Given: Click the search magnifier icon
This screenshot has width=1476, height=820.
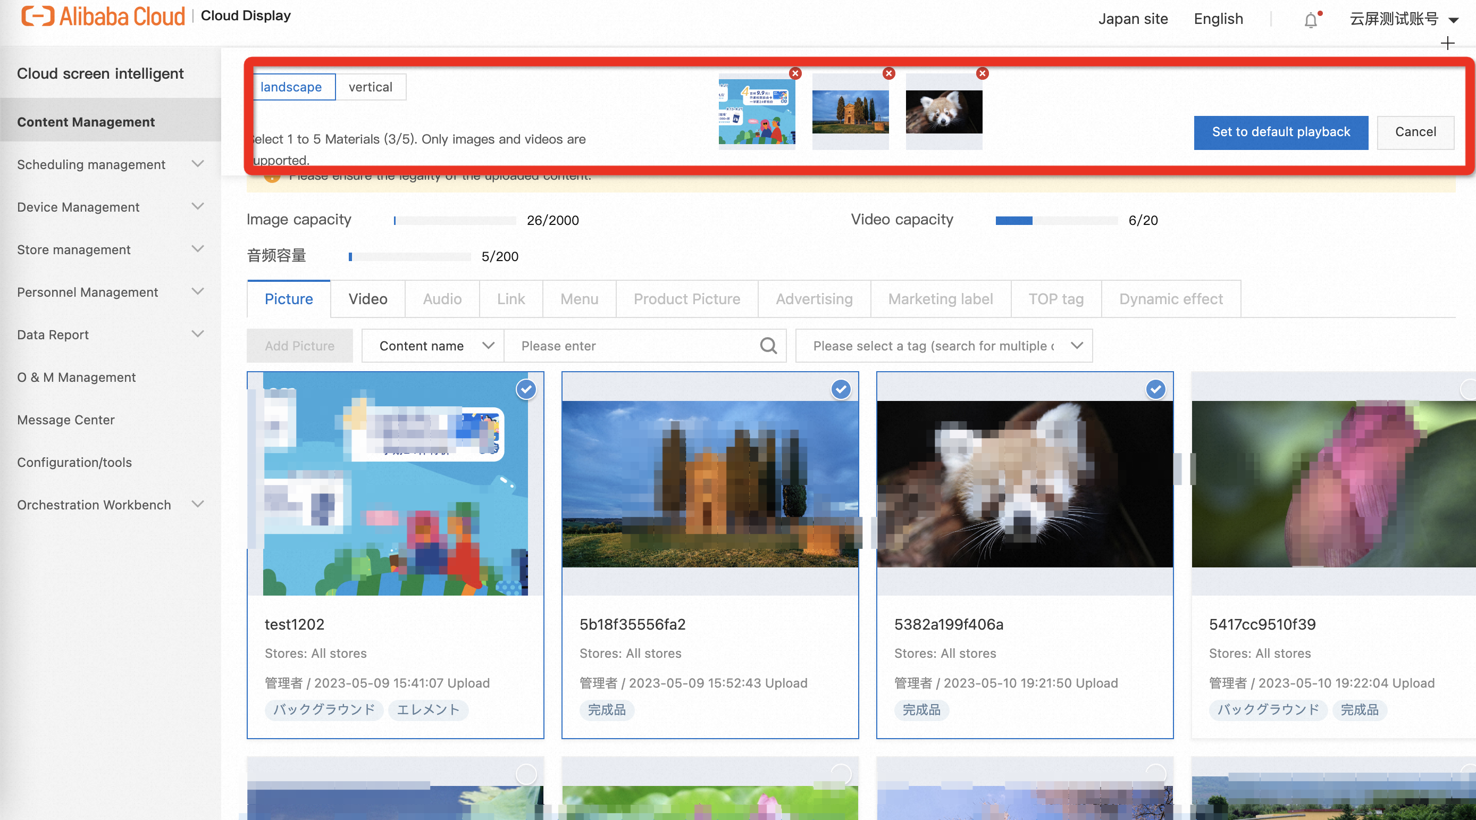Looking at the screenshot, I should coord(768,346).
